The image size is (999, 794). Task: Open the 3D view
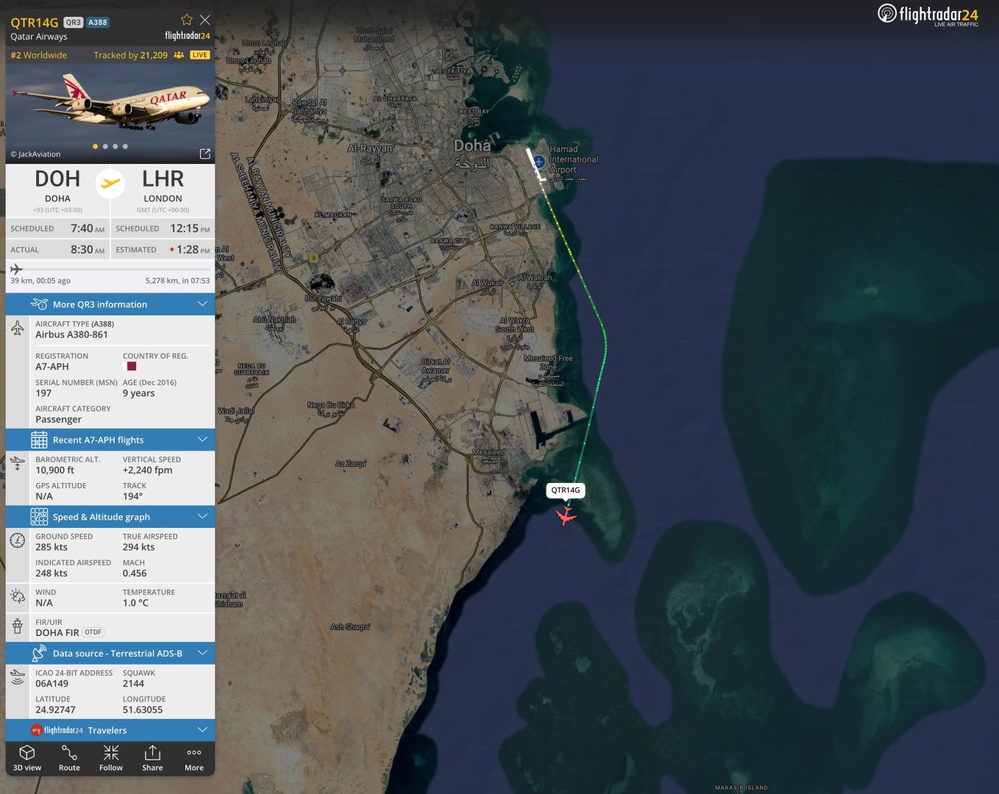pyautogui.click(x=27, y=758)
